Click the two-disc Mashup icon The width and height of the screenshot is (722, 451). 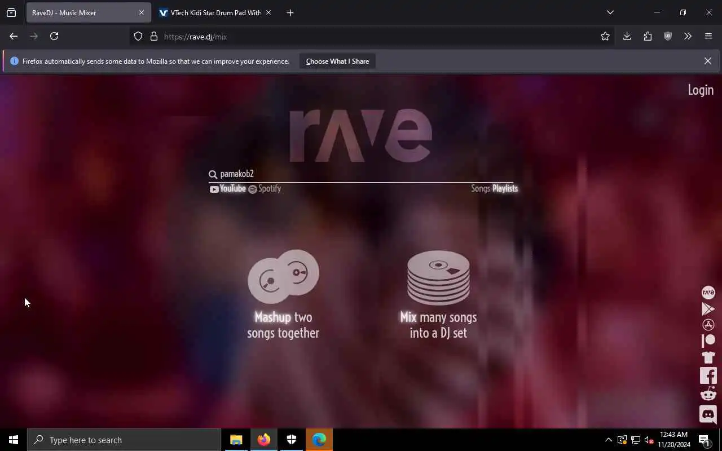pos(283,276)
